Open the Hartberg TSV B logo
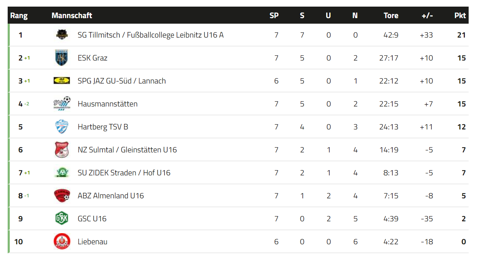This screenshot has height=261, width=477. pos(62,127)
